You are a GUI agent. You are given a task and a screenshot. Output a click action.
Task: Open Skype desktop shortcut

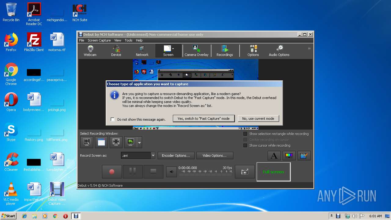coord(11,132)
